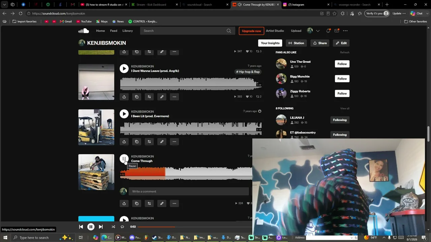Copy link of Come Through track
Image resolution: width=431 pixels, height=242 pixels.
tap(137, 203)
